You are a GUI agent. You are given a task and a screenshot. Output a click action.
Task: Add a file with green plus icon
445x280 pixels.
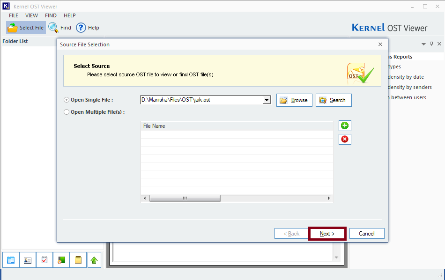pos(345,125)
